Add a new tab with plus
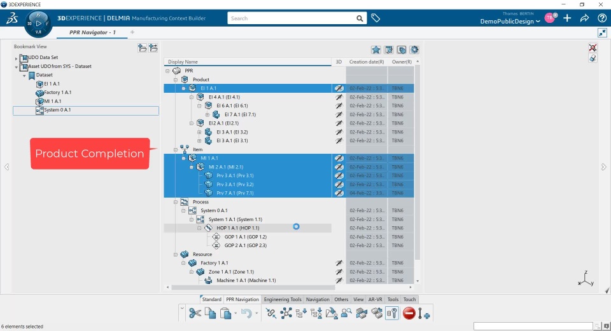 [x=132, y=32]
